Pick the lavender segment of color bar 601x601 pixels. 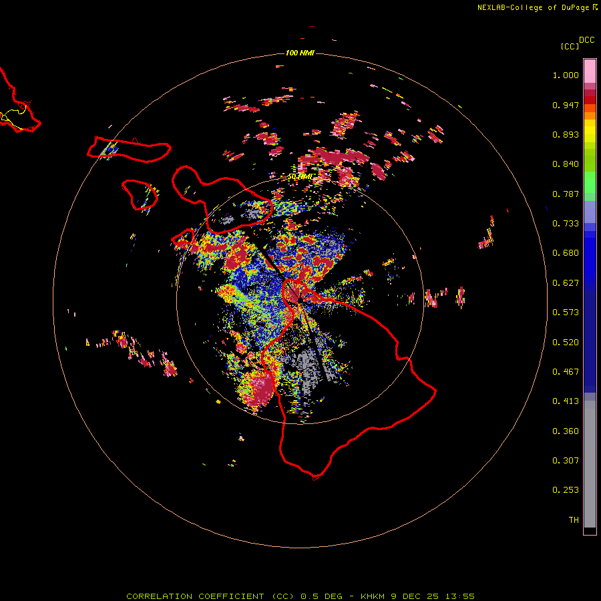click(590, 212)
